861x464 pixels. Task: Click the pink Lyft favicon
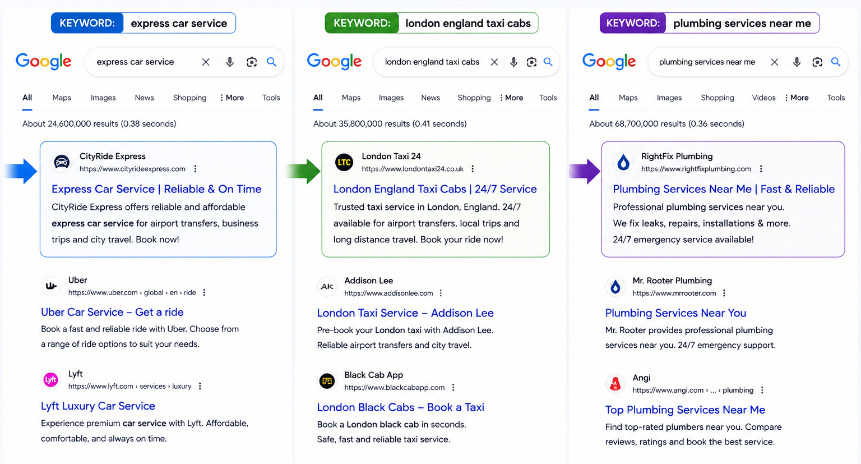pyautogui.click(x=51, y=380)
